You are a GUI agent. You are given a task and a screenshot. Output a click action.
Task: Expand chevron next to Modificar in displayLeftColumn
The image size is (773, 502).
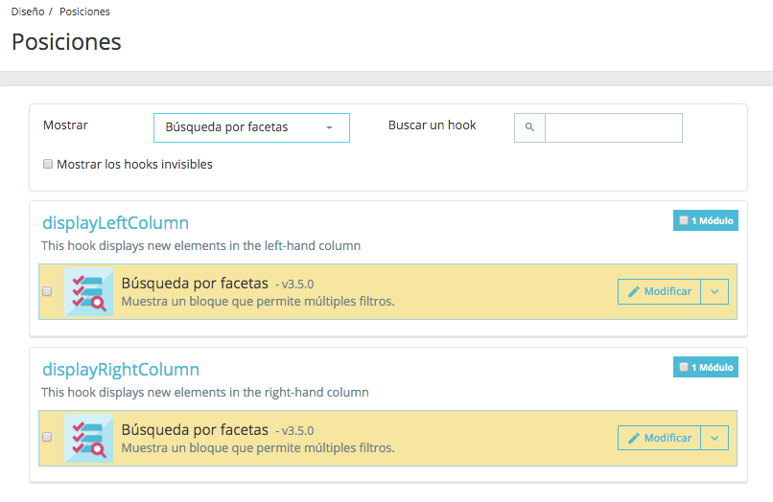tap(714, 291)
